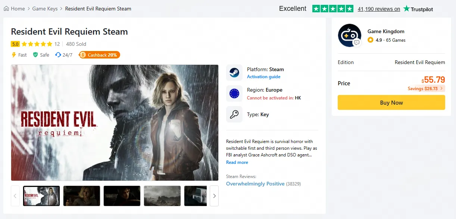Click the Key type icon
The height and width of the screenshot is (219, 456).
click(234, 114)
